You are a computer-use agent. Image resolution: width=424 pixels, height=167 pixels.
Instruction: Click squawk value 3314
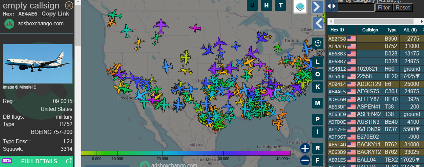(x=66, y=149)
